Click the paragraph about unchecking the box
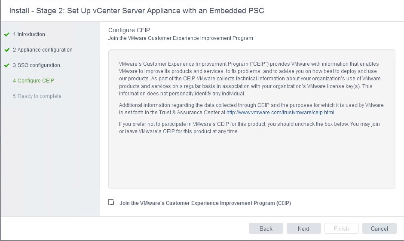This screenshot has height=241, width=404. coord(249,128)
